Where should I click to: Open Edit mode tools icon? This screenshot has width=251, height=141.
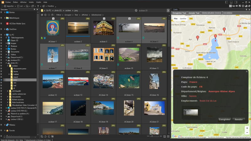[x=240, y=6]
